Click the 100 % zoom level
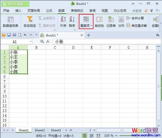162x138 pixels. pos(109,136)
